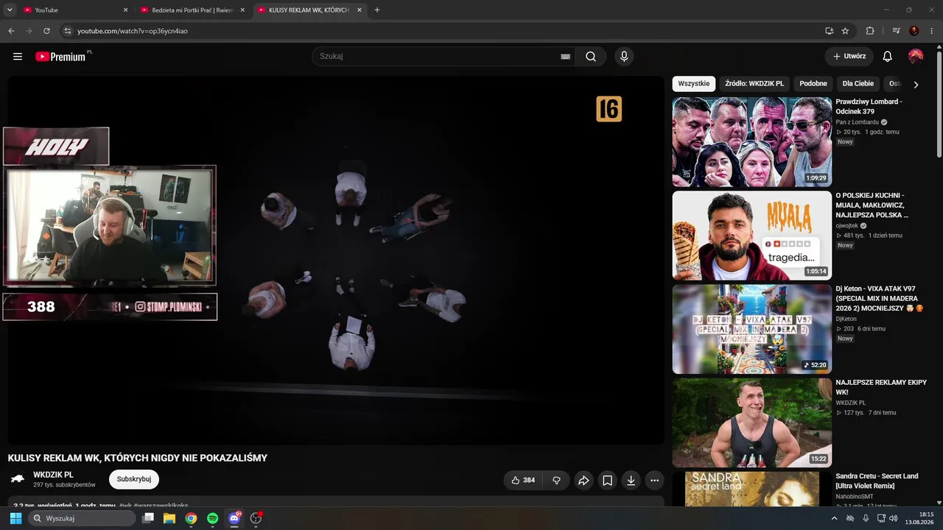Screen dimensions: 943x530
Task: Open File Explorer from the taskbar
Action: pyautogui.click(x=169, y=518)
